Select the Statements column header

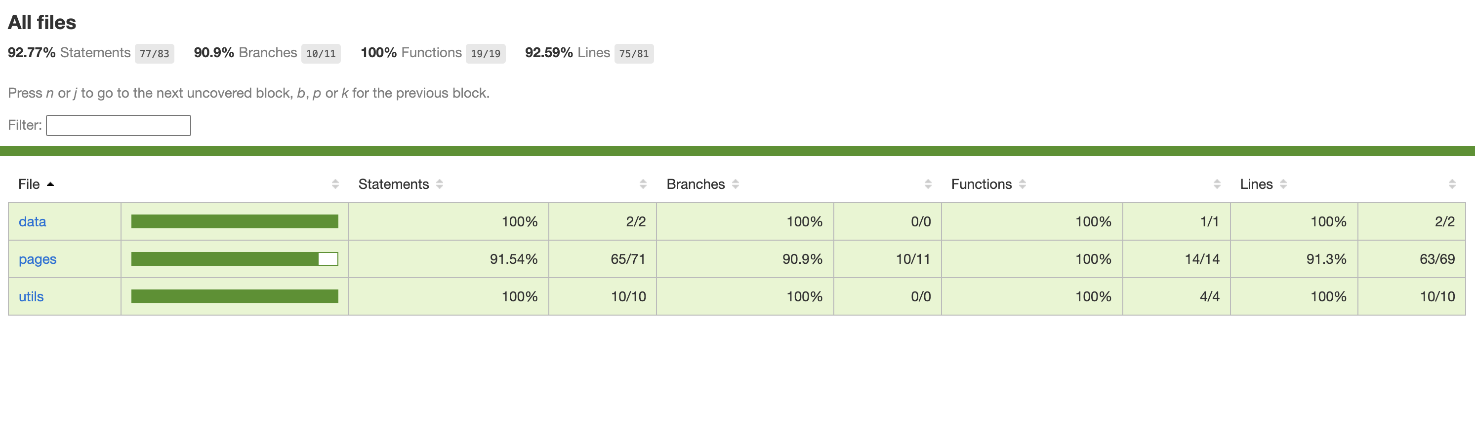[x=393, y=184]
